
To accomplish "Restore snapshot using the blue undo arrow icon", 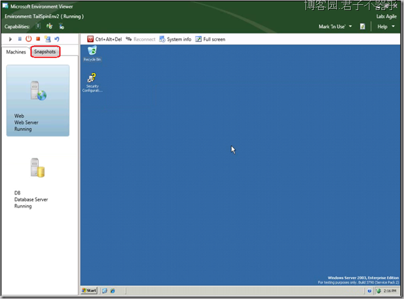I will [57, 39].
